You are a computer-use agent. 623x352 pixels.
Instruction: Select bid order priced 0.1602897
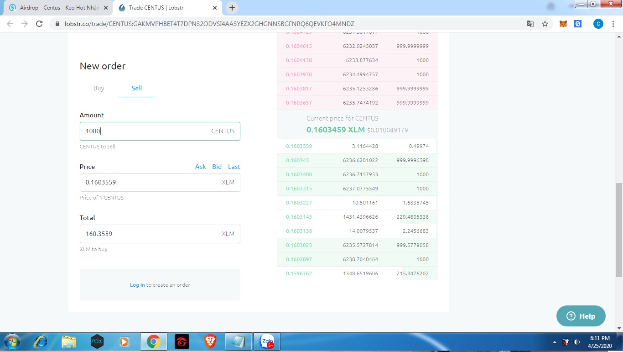click(357, 259)
